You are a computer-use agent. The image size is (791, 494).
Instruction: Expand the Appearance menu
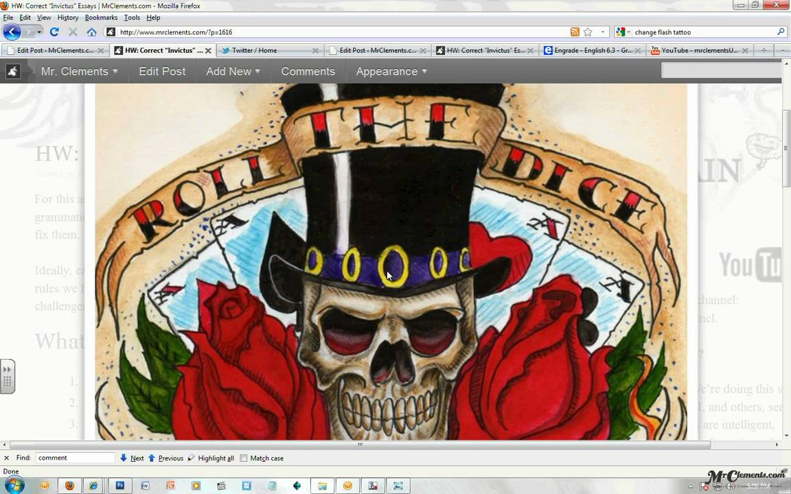(x=391, y=71)
